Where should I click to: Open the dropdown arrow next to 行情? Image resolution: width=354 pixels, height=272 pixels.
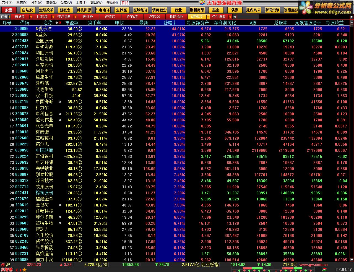click(10, 17)
